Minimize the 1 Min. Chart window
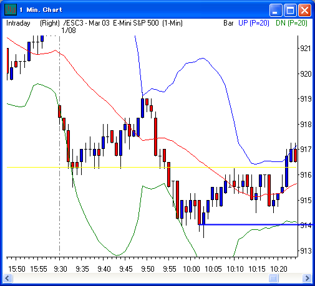Image resolution: width=315 pixels, height=286 pixels. 276,10
